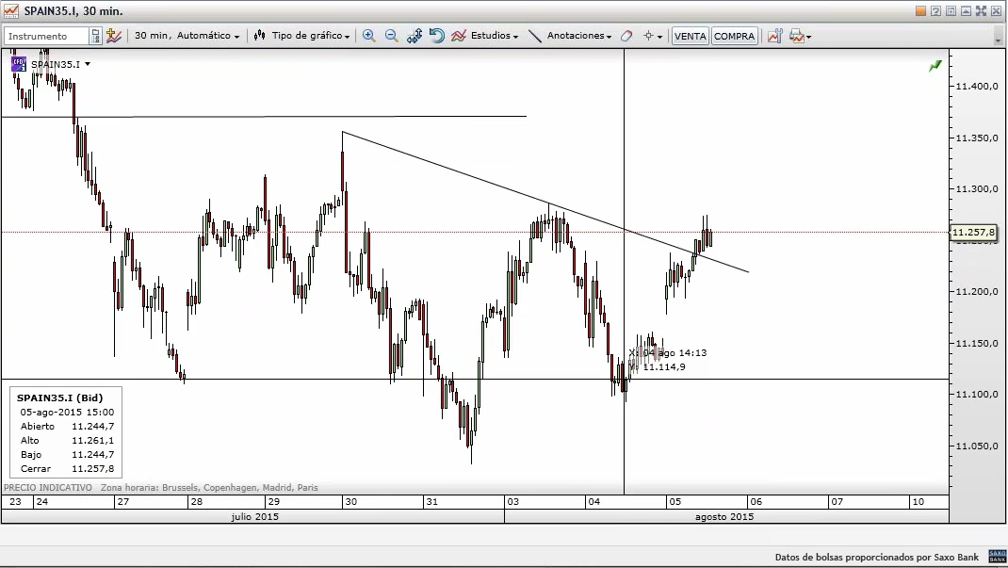Click the chart window icon beside SPAIN35.I title
This screenshot has width=1008, height=568.
coord(11,11)
